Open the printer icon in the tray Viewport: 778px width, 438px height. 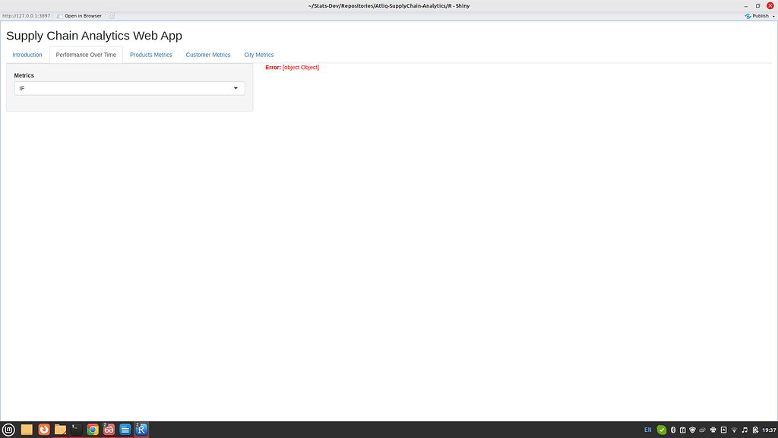[x=713, y=430]
